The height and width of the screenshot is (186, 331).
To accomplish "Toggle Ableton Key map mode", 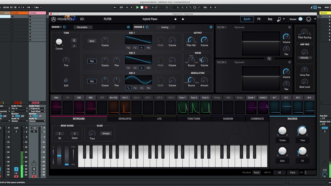I will click(319, 7).
